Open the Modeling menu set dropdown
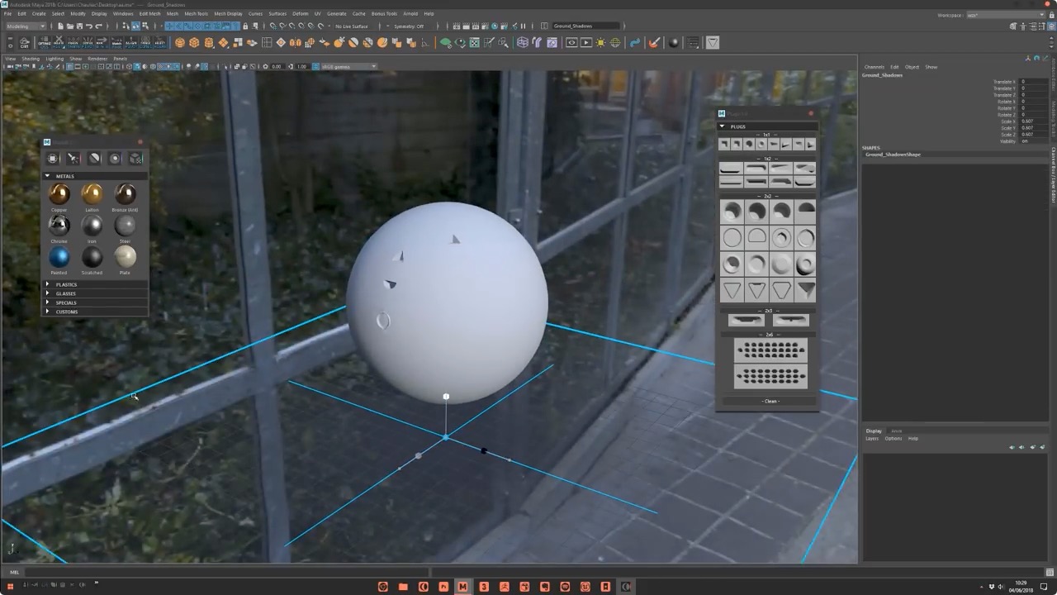This screenshot has height=595, width=1057. pyautogui.click(x=25, y=26)
